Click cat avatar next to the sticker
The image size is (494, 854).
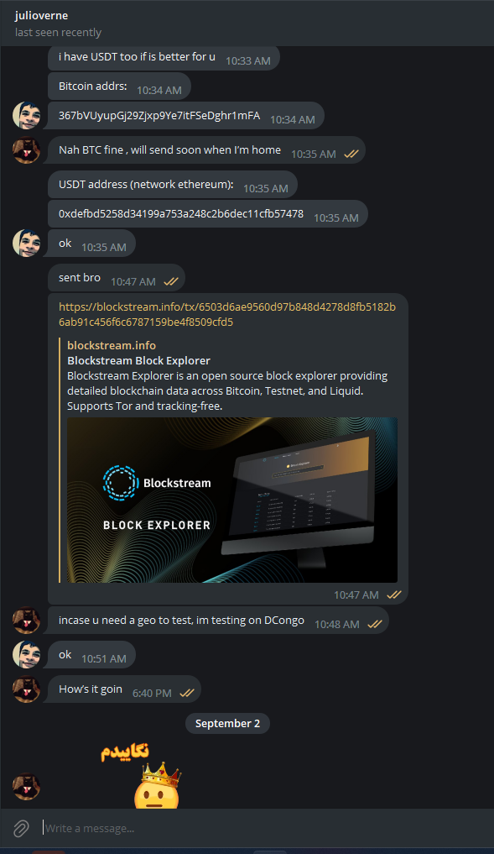tap(27, 787)
